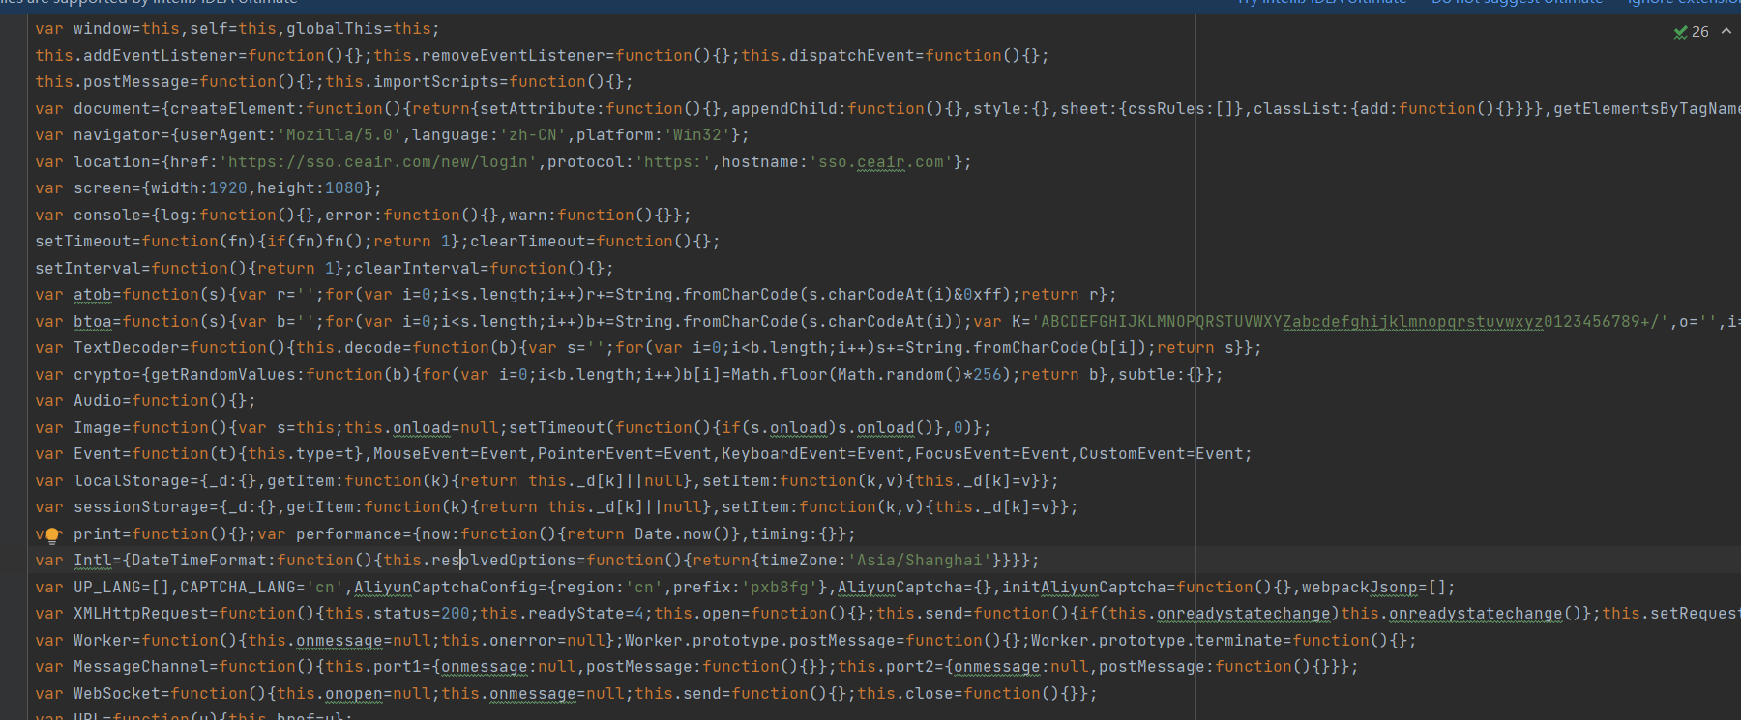Click the 'ABCDEFGHIJKLMNOP...' base64 alphabet string
Viewport: 1741px width, 720px height.
pos(1350,322)
